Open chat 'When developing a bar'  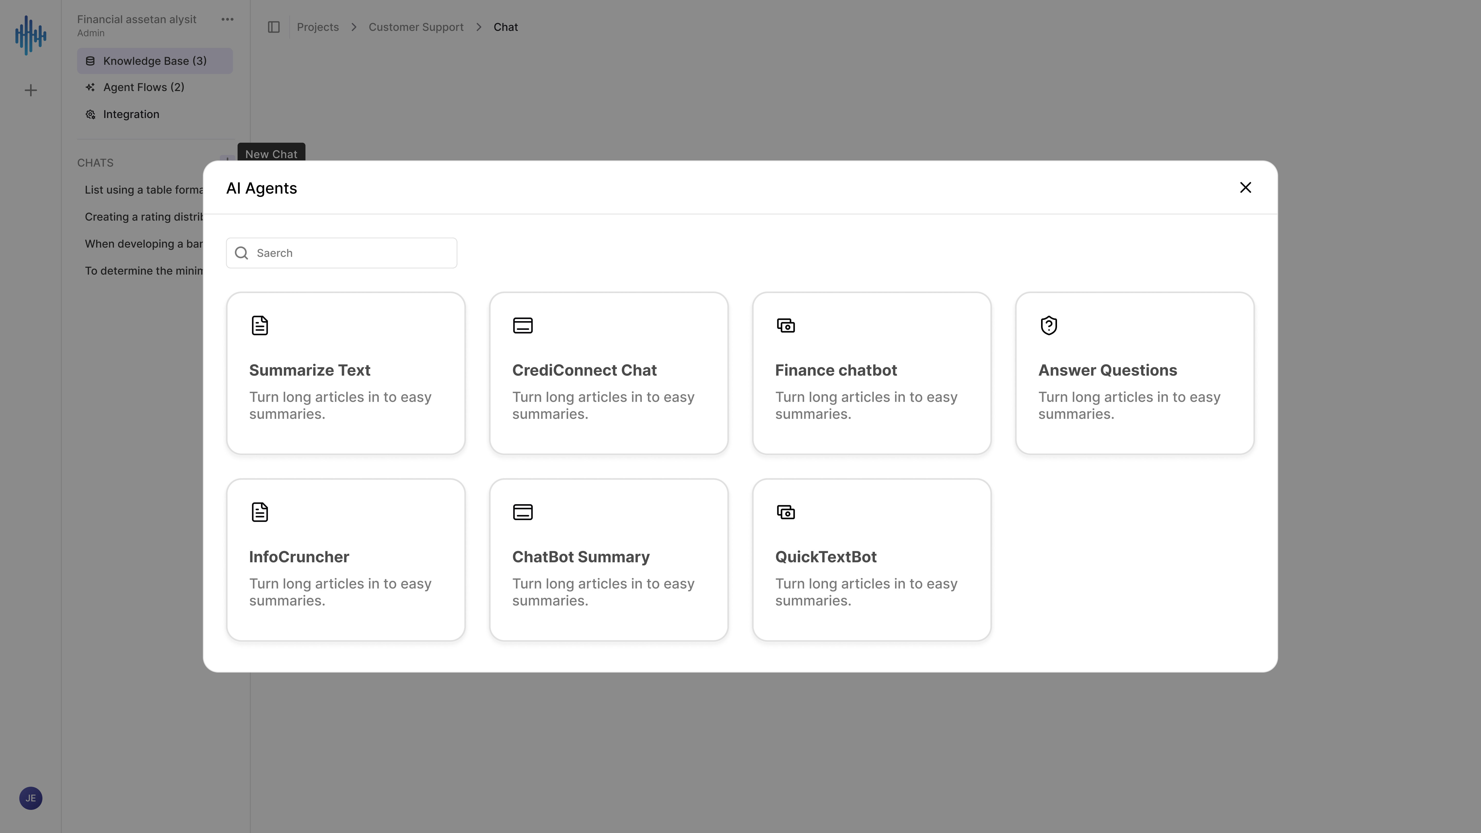pos(144,244)
